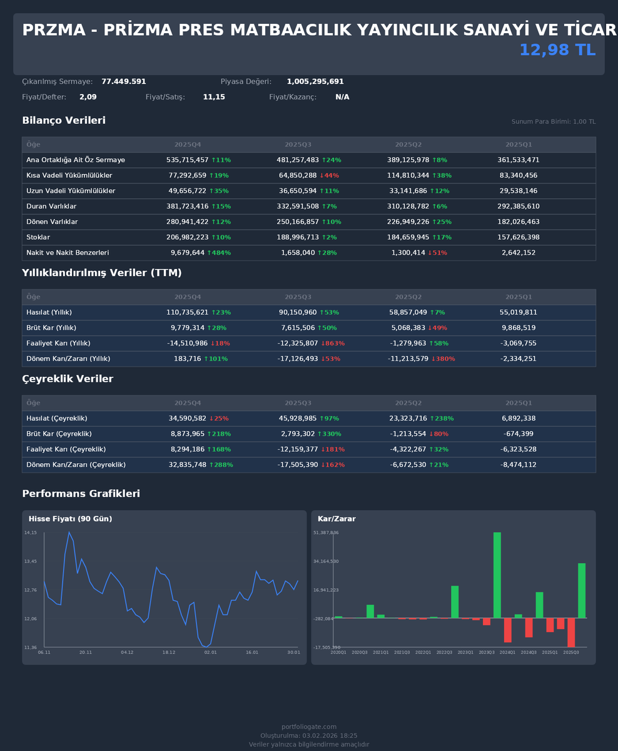Click Piyasa Değeri value 1,005,295,691
This screenshot has width=618, height=751.
315,82
